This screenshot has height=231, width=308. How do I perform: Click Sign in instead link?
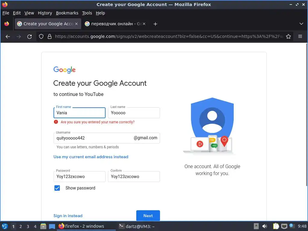tap(68, 216)
